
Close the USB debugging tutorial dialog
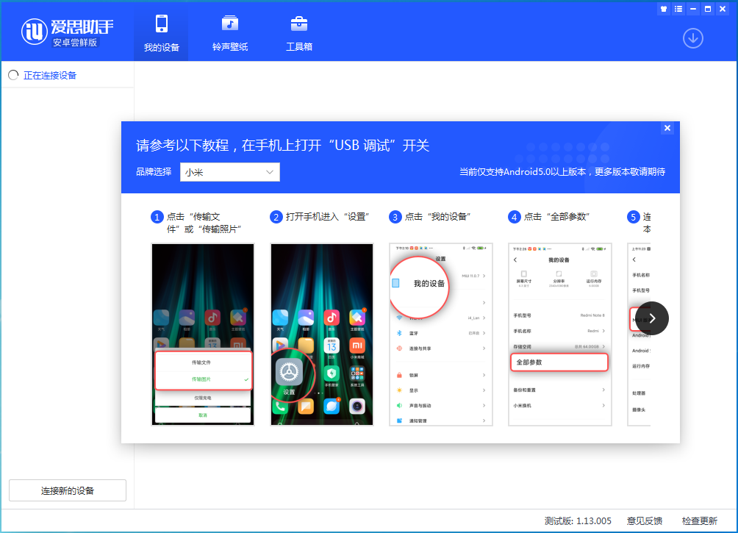click(667, 127)
